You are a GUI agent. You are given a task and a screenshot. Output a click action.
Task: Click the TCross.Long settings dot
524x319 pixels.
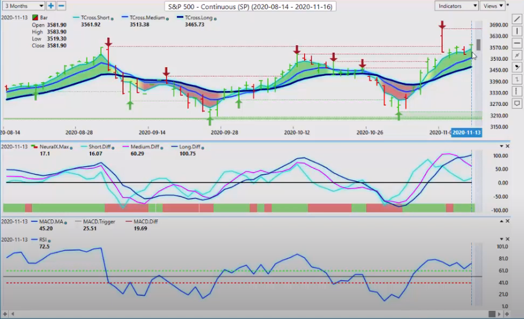(215, 19)
